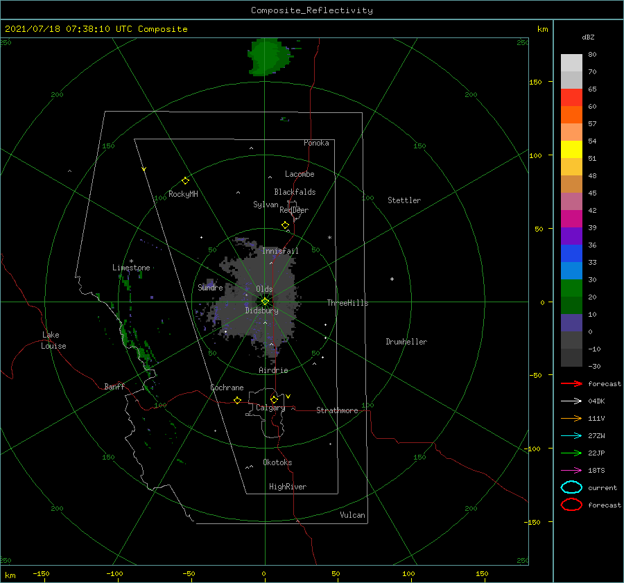Click the -150 tick on bottom axis
The image size is (624, 583).
click(x=41, y=573)
